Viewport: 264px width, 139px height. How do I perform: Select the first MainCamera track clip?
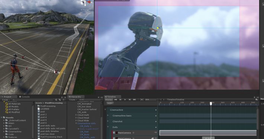point(208,133)
